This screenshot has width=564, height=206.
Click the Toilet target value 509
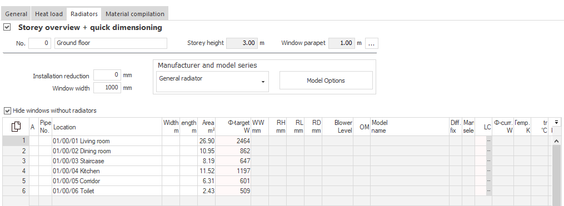pyautogui.click(x=233, y=191)
